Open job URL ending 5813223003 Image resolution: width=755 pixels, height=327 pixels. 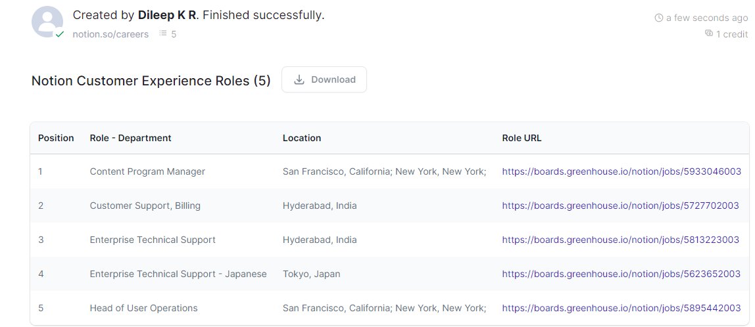(621, 240)
